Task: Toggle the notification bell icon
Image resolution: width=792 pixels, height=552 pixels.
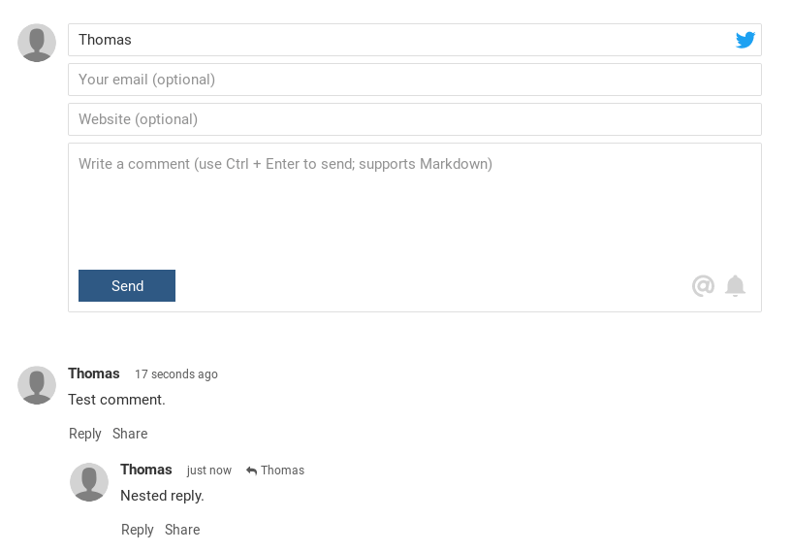Action: pos(736,285)
